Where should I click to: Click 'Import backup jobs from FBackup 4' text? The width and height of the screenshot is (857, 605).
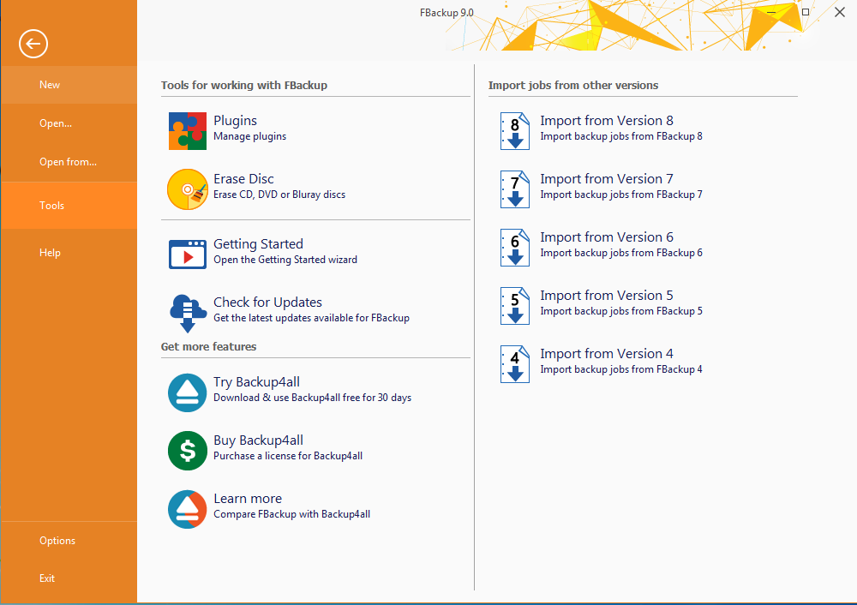(621, 369)
